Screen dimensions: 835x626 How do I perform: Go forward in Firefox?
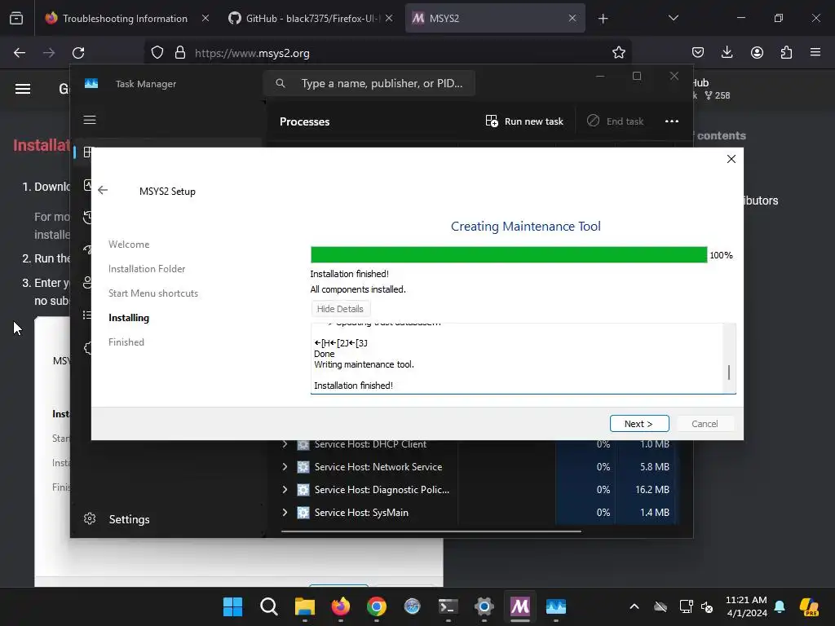coord(49,53)
